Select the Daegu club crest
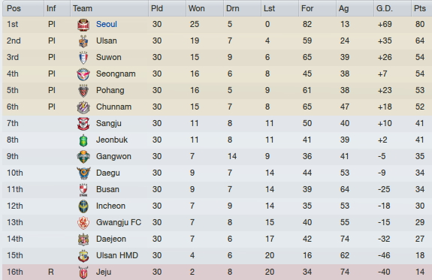 [x=83, y=173]
